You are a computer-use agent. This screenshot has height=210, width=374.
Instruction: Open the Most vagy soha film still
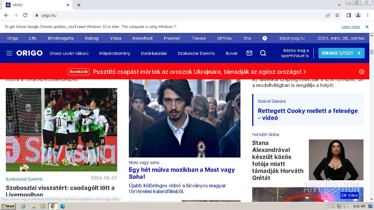185,118
